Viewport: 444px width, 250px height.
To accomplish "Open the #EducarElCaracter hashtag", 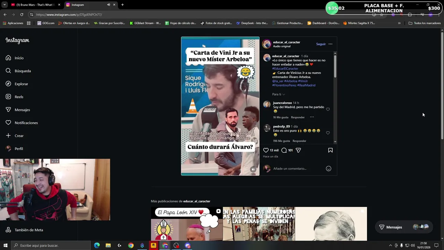I will pyautogui.click(x=285, y=69).
